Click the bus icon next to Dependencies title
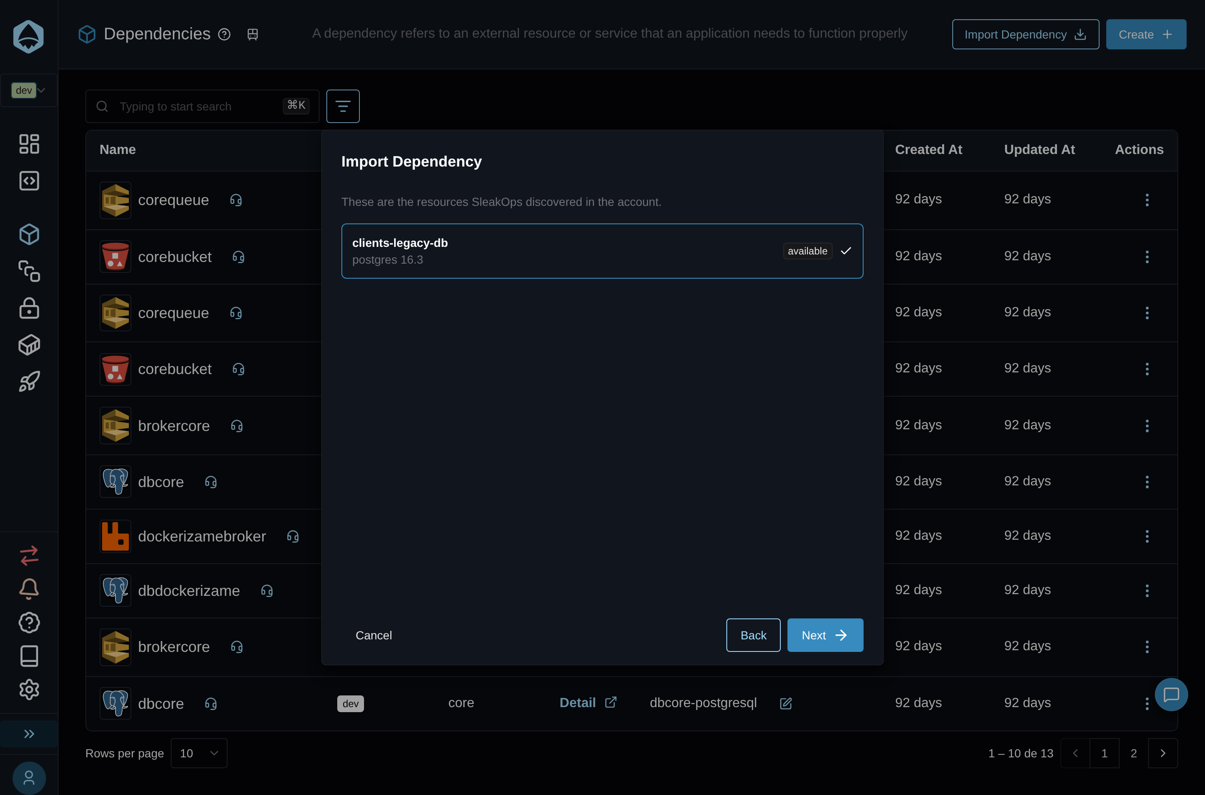Screen dimensions: 1205x795 pos(252,34)
